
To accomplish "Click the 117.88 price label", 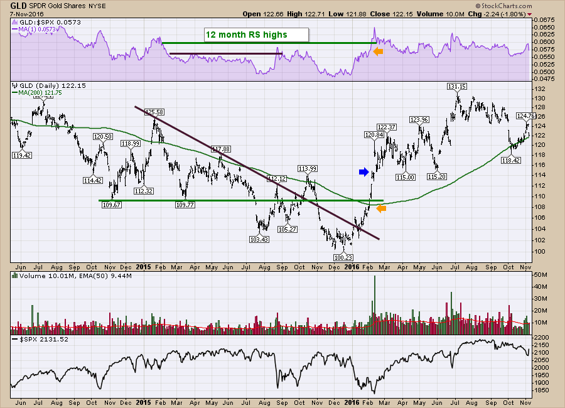I will 220,149.
